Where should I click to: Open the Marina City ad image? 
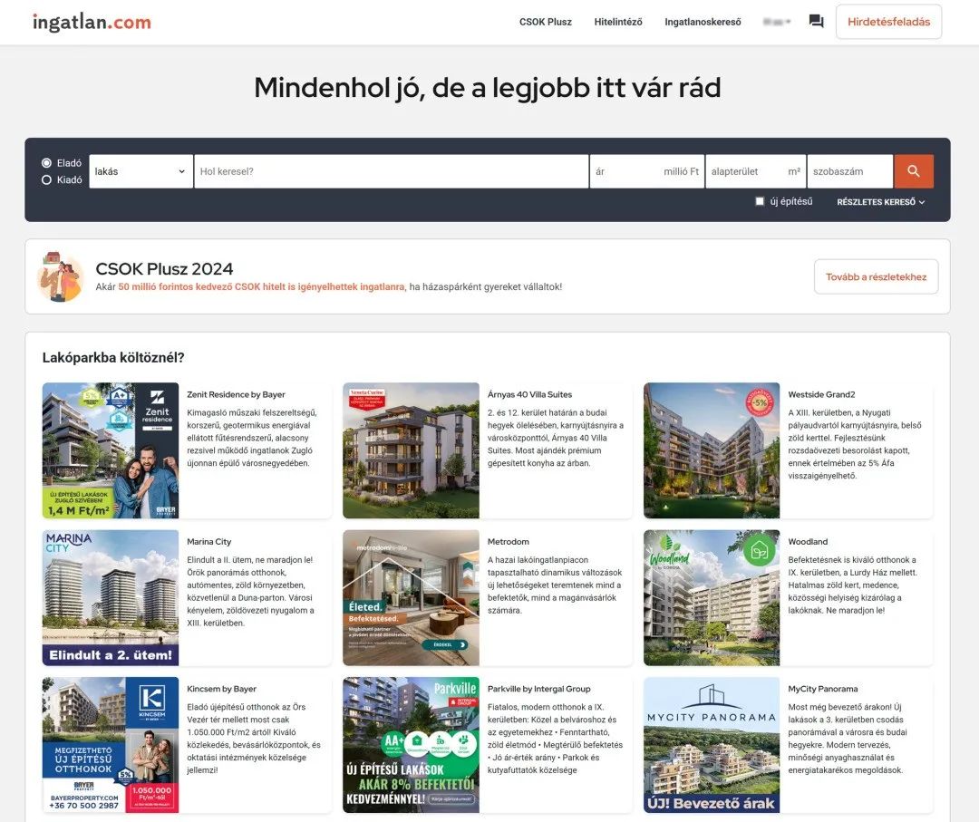pos(111,597)
